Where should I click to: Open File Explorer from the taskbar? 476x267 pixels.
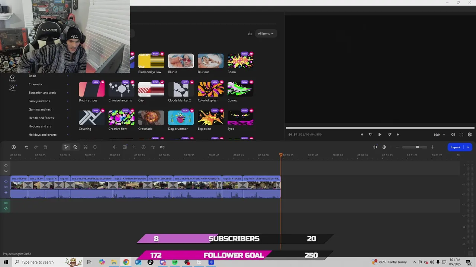[x=114, y=262]
